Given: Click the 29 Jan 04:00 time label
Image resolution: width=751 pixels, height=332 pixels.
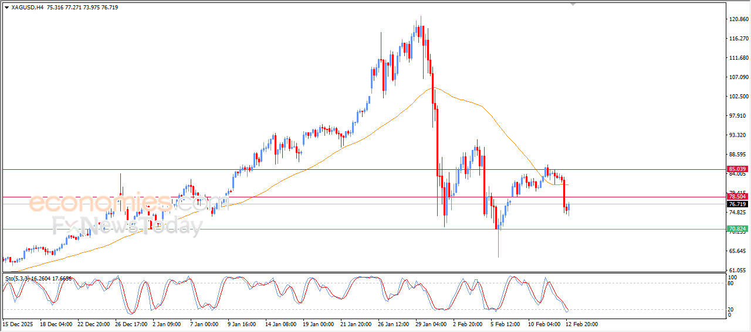Looking at the screenshot, I should 432,324.
